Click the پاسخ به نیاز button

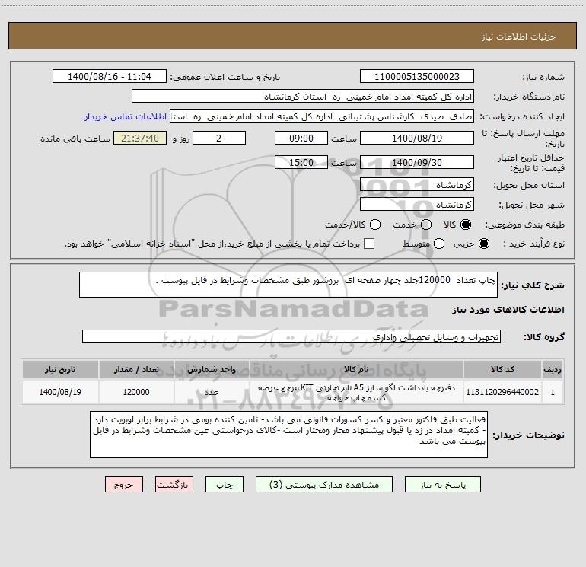[443, 485]
